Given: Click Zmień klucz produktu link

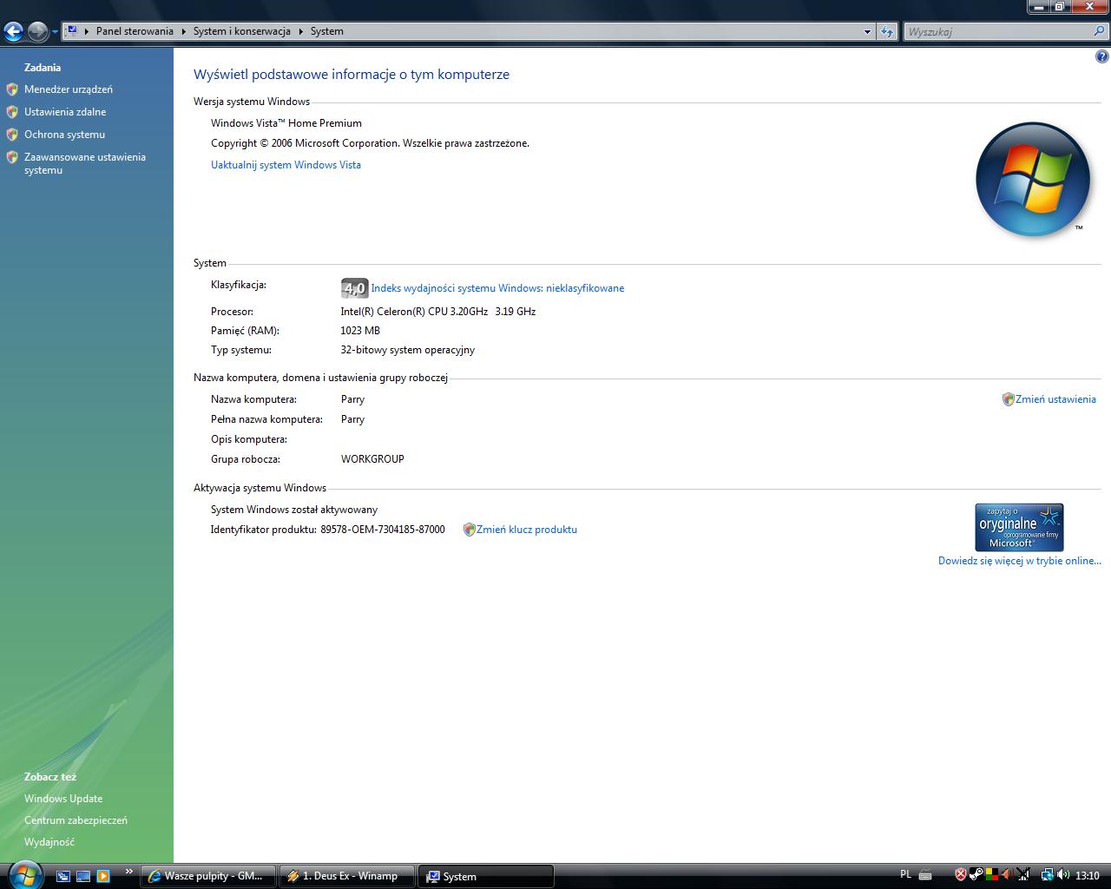Looking at the screenshot, I should pyautogui.click(x=526, y=530).
